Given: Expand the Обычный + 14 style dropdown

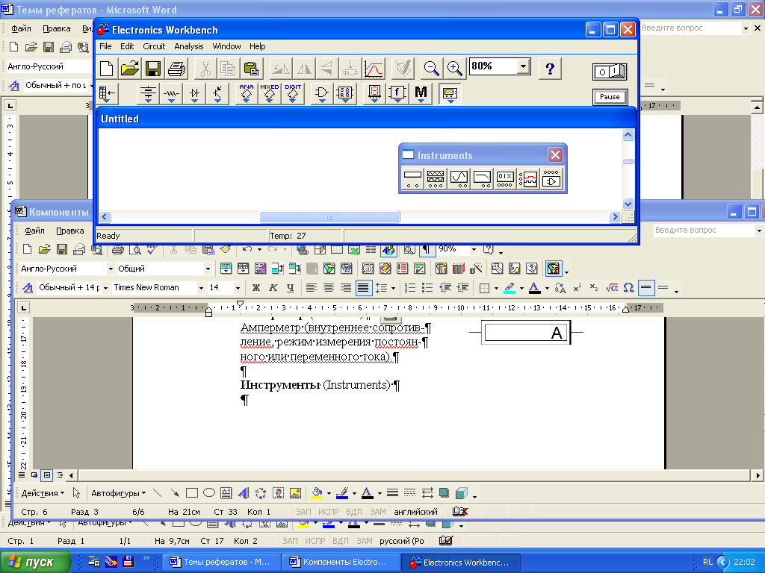Looking at the screenshot, I should [x=105, y=287].
